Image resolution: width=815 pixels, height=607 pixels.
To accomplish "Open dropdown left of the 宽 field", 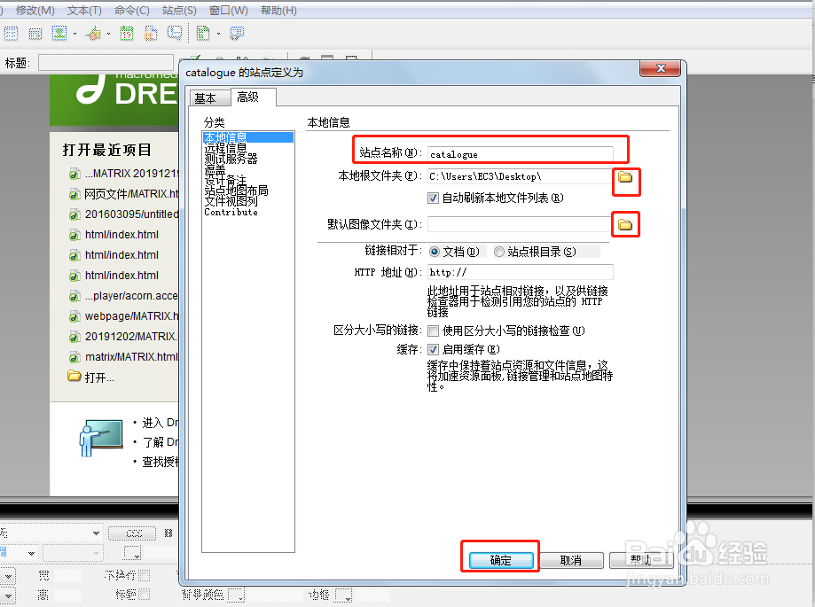I will pos(8,575).
